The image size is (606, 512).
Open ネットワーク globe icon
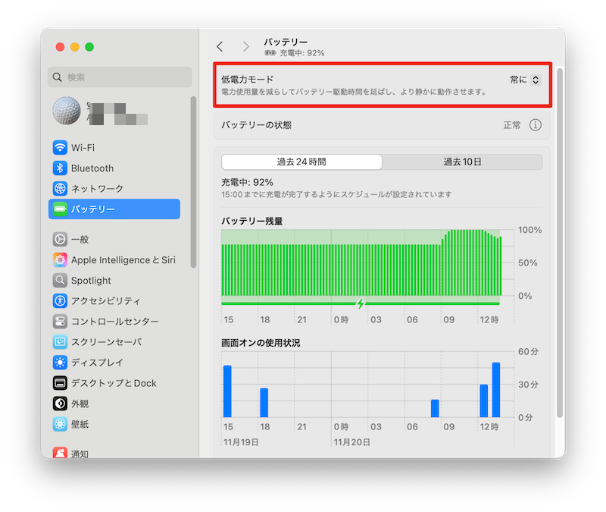click(x=61, y=189)
